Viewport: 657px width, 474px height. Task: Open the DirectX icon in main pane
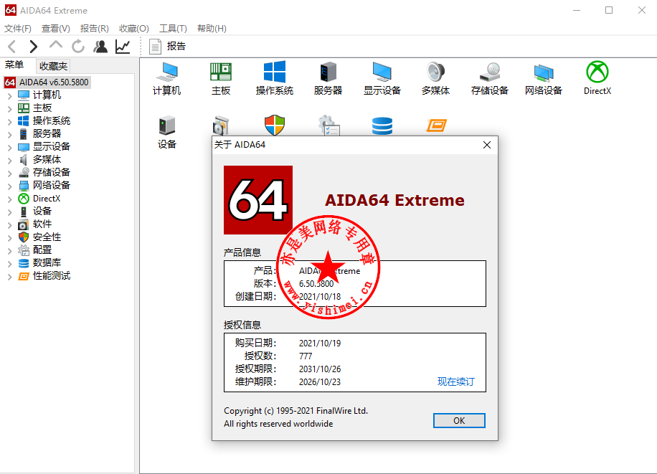tap(597, 78)
